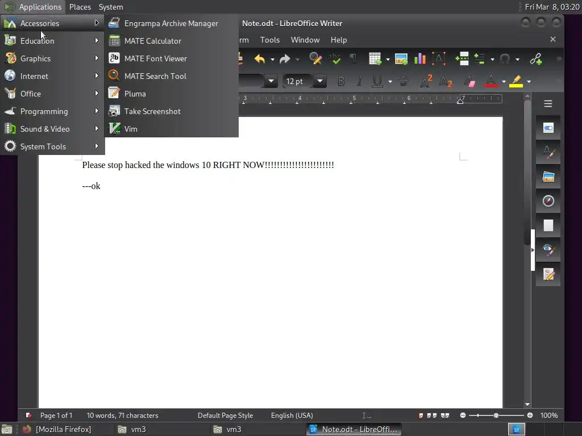Screen dimensions: 582x436
Task: Insert an image into document
Action: 401,58
